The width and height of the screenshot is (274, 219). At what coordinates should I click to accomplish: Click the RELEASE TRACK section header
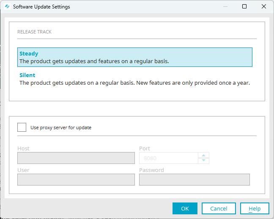coord(34,32)
